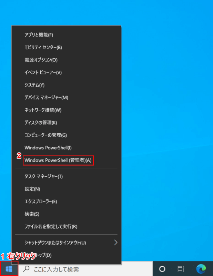Choose シャットダウンまたはサインアウト(U) entry
This screenshot has width=213, height=276.
(x=66, y=243)
